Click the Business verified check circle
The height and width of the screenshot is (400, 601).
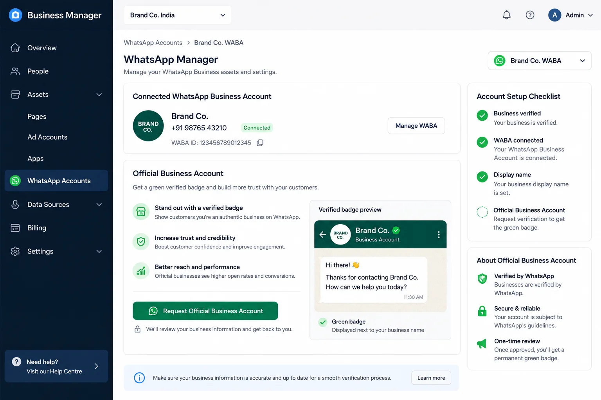coord(482,116)
